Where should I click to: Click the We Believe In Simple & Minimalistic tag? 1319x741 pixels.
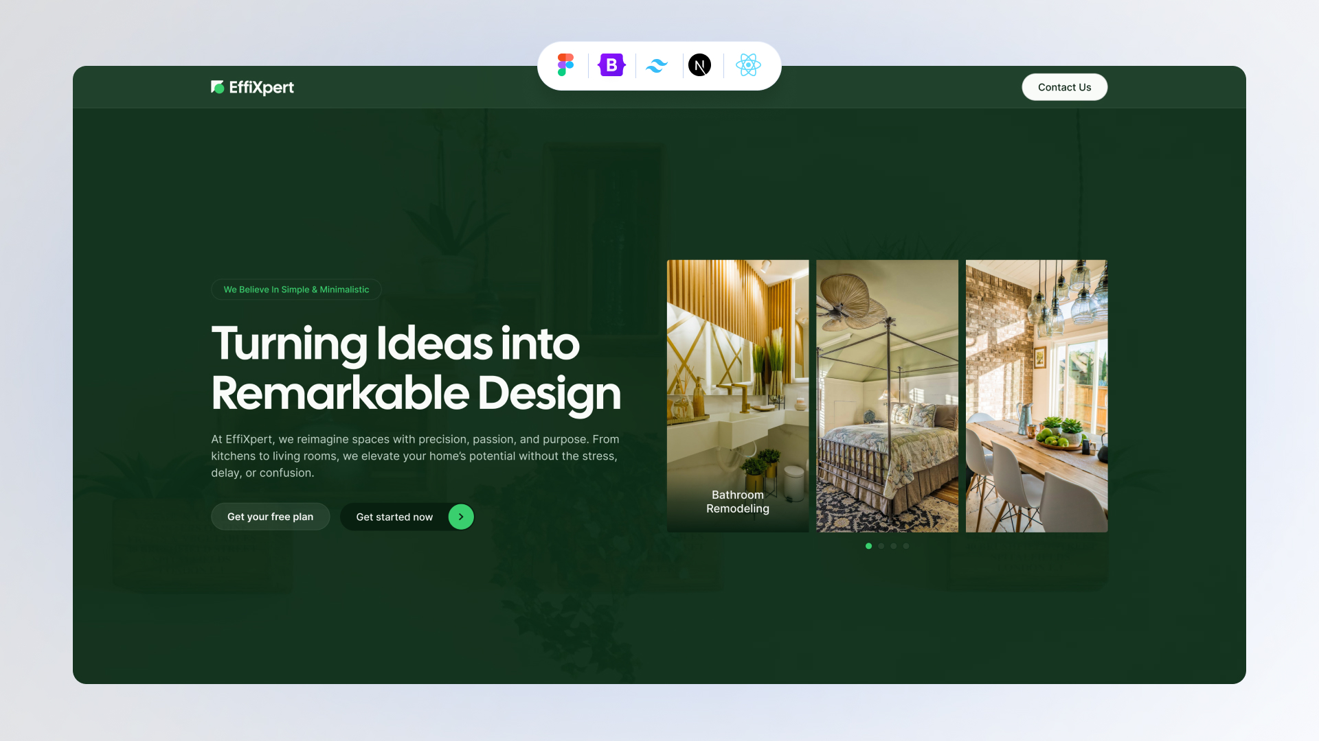(296, 290)
